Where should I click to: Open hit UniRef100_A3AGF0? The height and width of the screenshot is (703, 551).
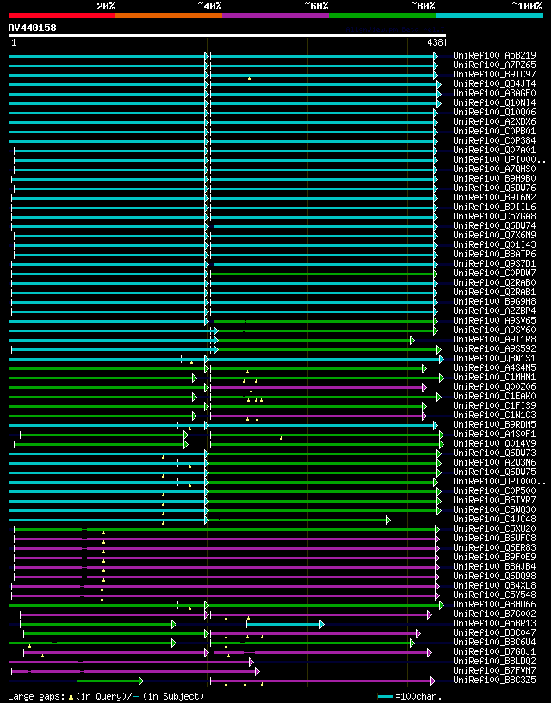(494, 93)
